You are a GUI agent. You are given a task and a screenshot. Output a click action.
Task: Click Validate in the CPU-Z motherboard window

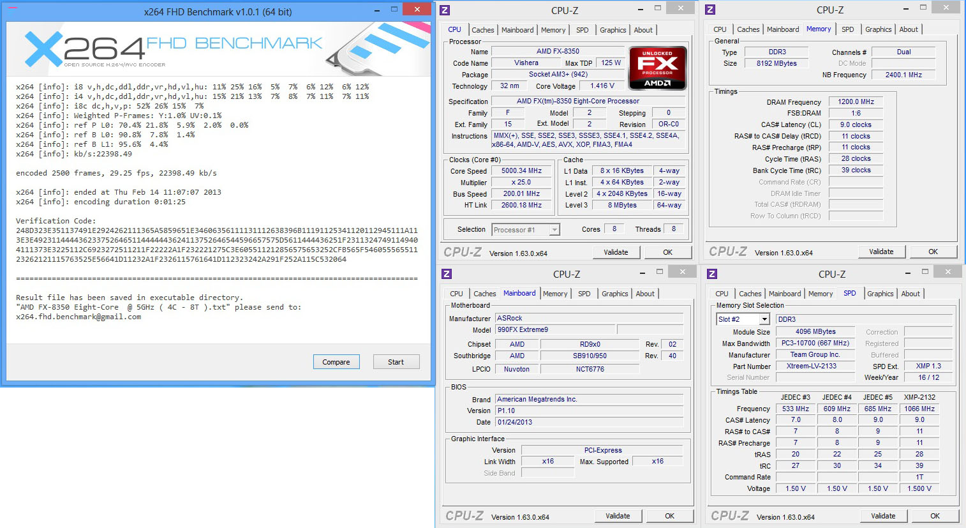point(618,516)
